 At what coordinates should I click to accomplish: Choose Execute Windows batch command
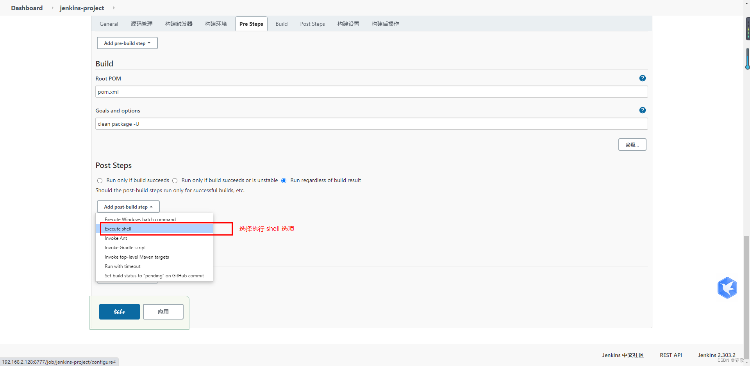coord(154,220)
